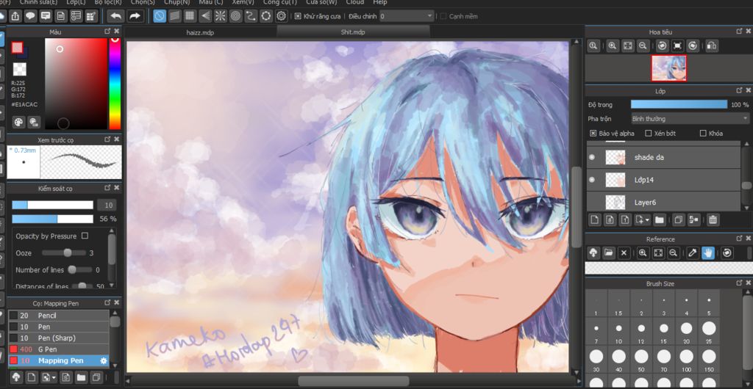
Task: Open the Bộ lọc(R) filter menu
Action: pos(108,2)
